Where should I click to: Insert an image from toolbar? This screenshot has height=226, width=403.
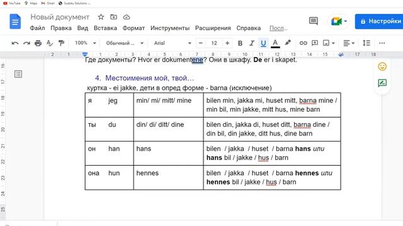coord(326,43)
